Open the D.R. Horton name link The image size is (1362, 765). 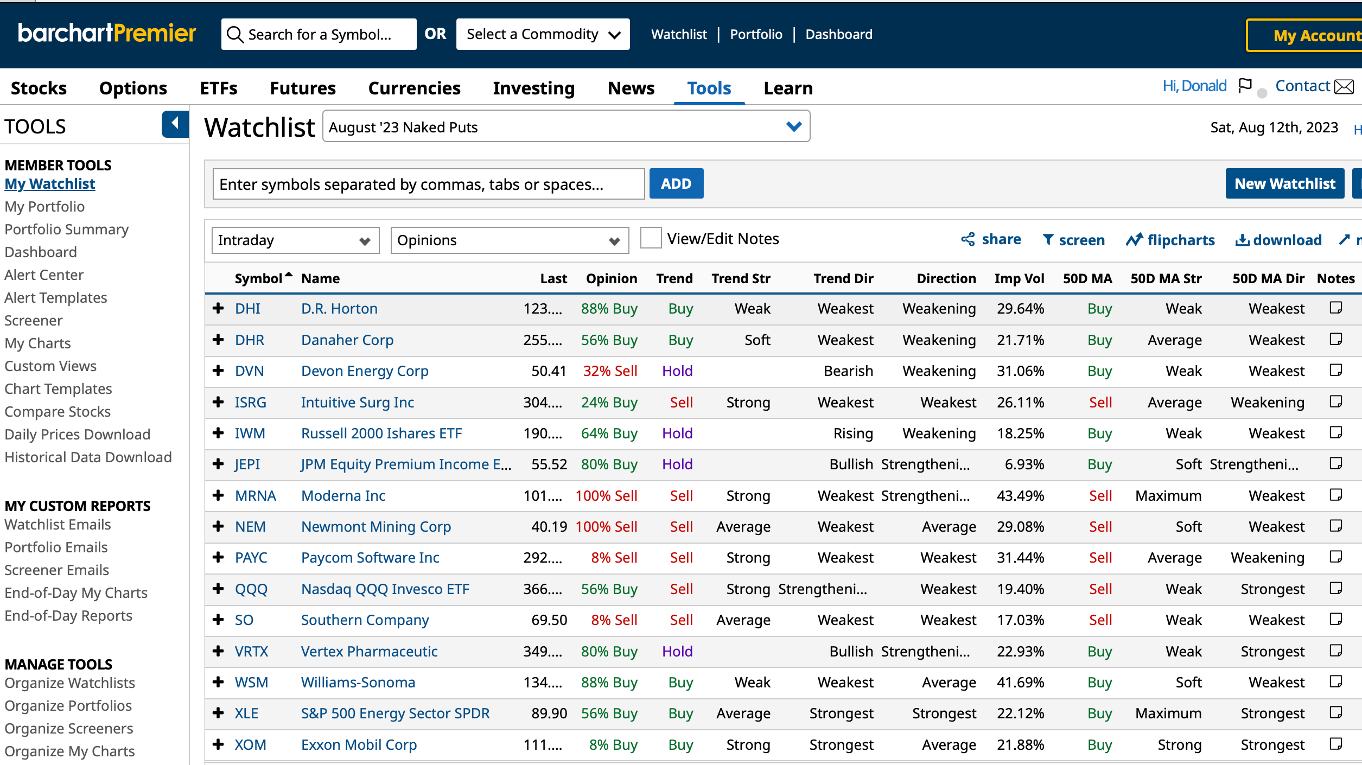(x=339, y=308)
